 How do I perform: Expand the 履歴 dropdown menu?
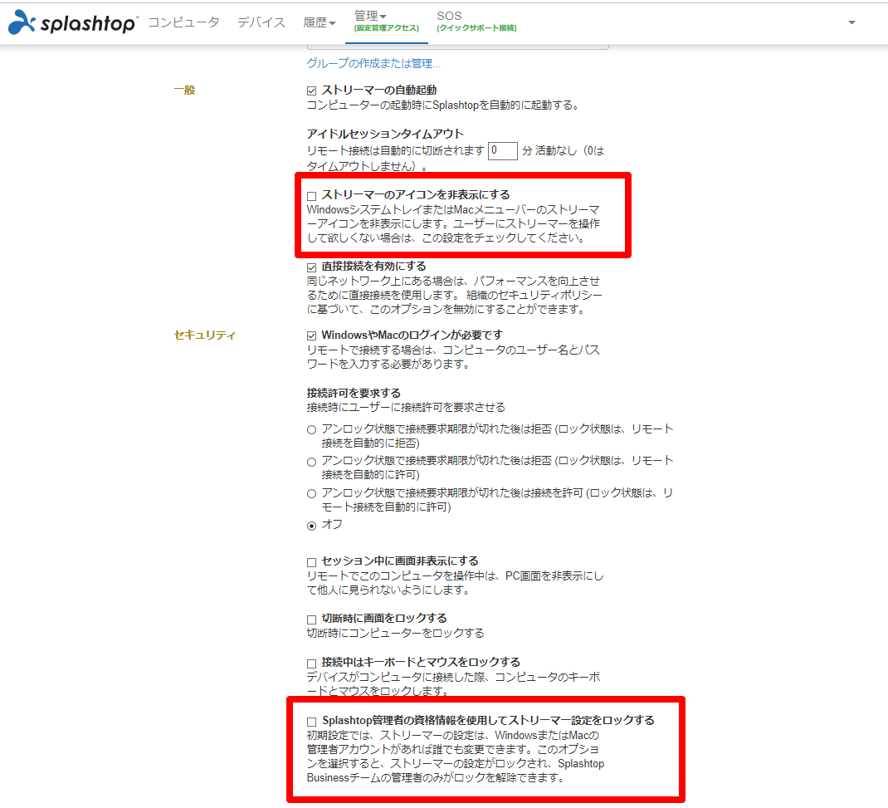tap(320, 22)
